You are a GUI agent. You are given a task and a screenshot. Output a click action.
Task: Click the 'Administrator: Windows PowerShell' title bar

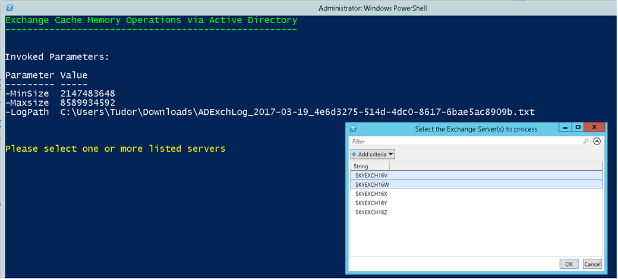pos(373,8)
